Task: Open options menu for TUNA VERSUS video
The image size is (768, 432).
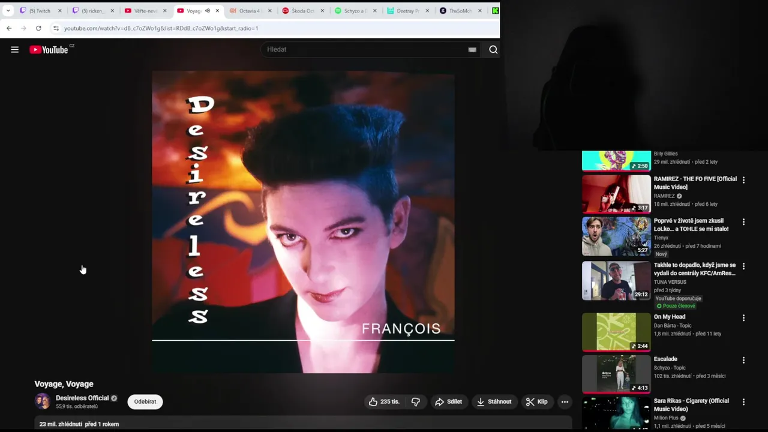Action: point(743,266)
